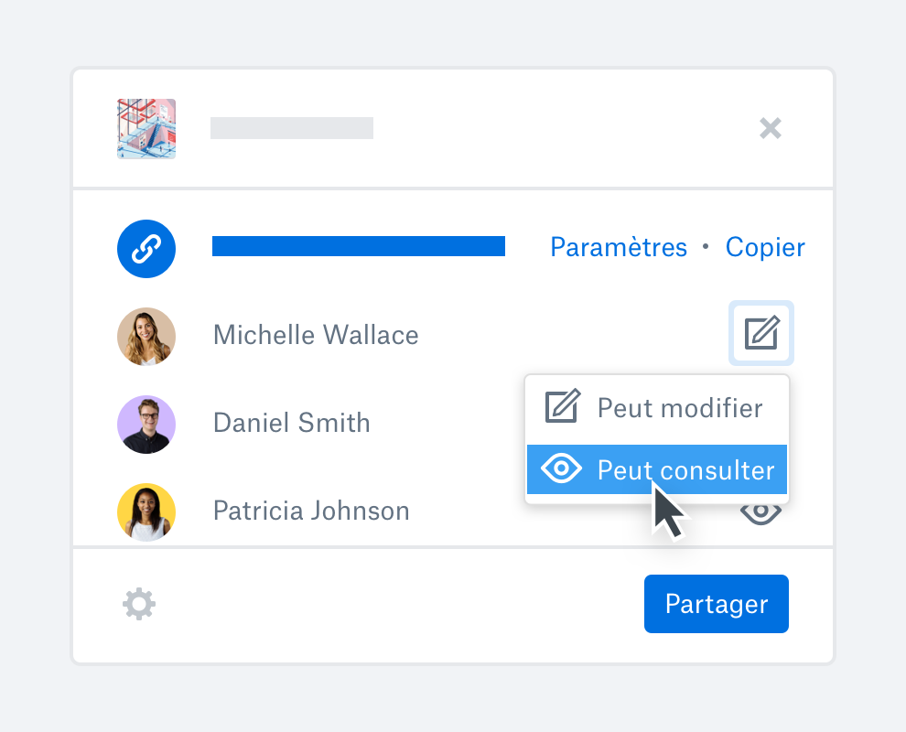Open Michelle Wallace's permission editor pencil icon
Viewport: 906px width, 732px height.
tap(761, 333)
